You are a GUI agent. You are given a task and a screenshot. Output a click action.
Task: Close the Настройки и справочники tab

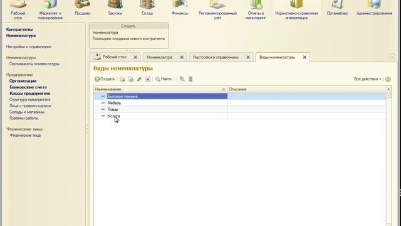coord(248,57)
